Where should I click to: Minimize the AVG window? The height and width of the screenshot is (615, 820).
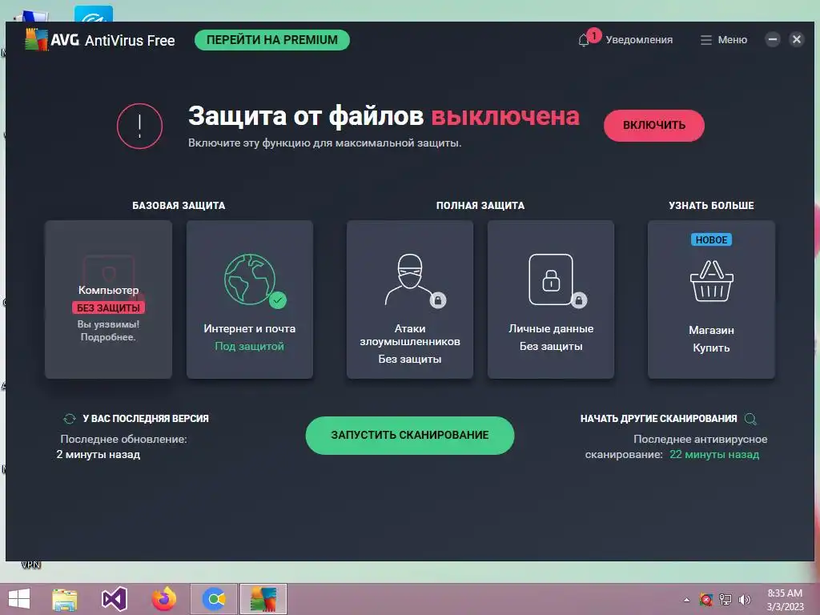(773, 39)
